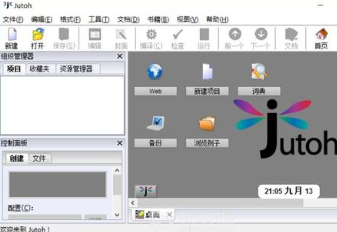Click the dictionary magnifier icon
337x232 pixels.
[x=259, y=72]
